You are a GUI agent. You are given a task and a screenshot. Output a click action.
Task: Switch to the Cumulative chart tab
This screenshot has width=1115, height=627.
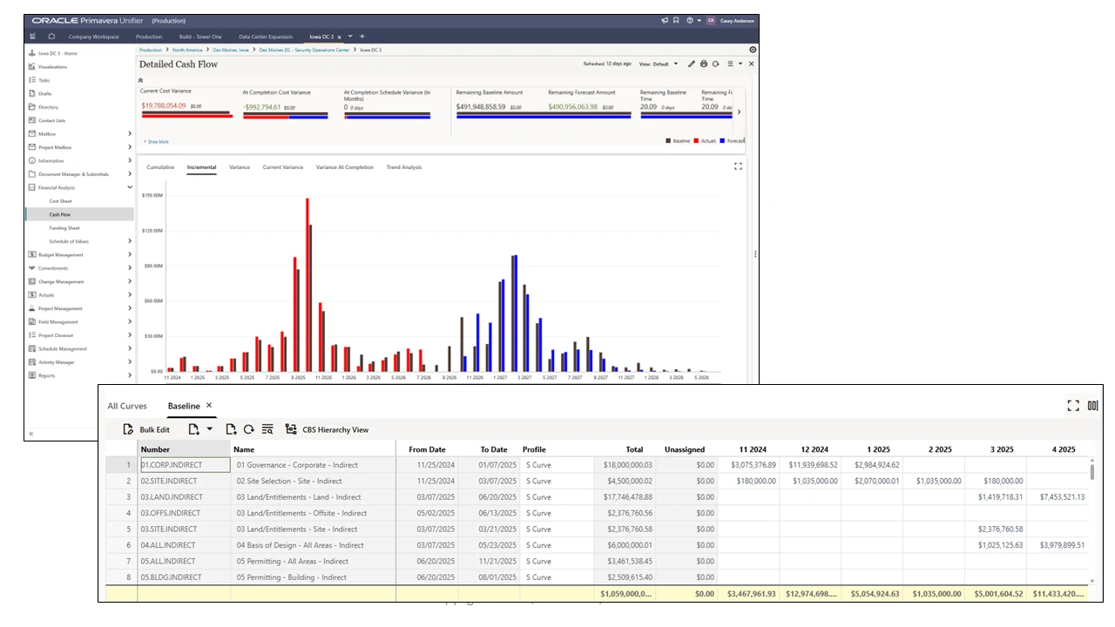[160, 167]
